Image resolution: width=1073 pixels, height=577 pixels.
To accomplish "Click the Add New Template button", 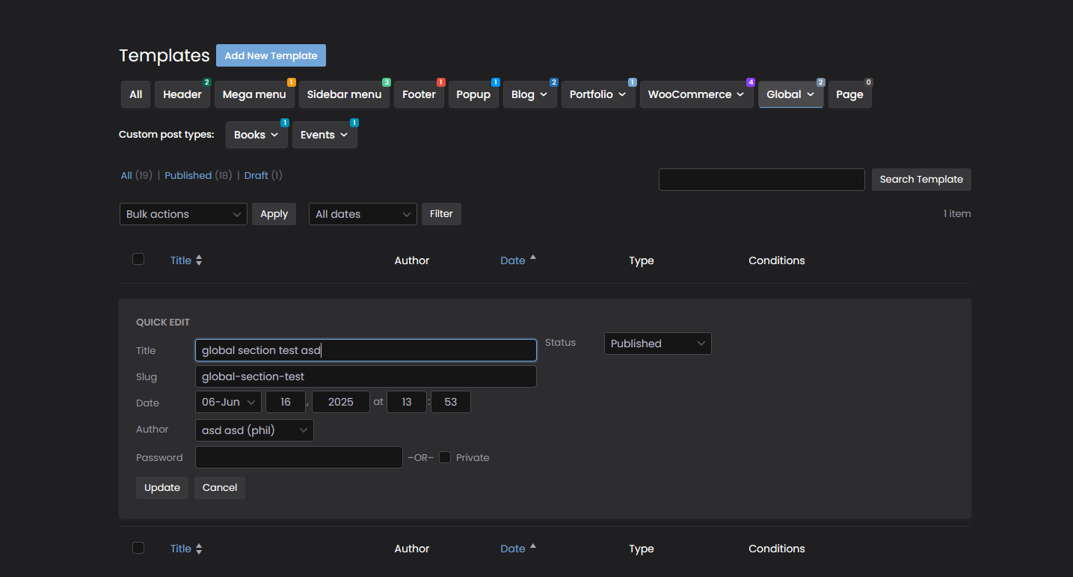I will click(271, 55).
